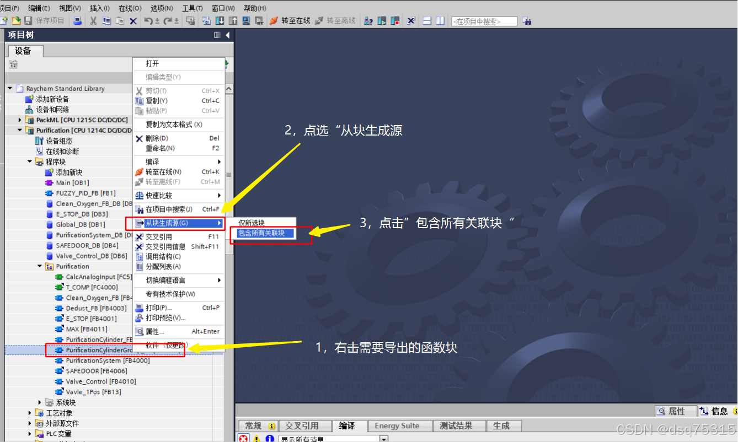Click the Upload from device icon
Image resolution: width=738 pixels, height=442 pixels.
(232, 21)
